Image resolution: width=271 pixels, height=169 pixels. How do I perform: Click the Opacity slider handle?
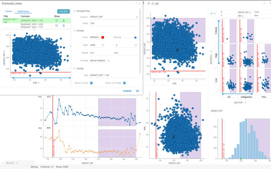(135, 38)
